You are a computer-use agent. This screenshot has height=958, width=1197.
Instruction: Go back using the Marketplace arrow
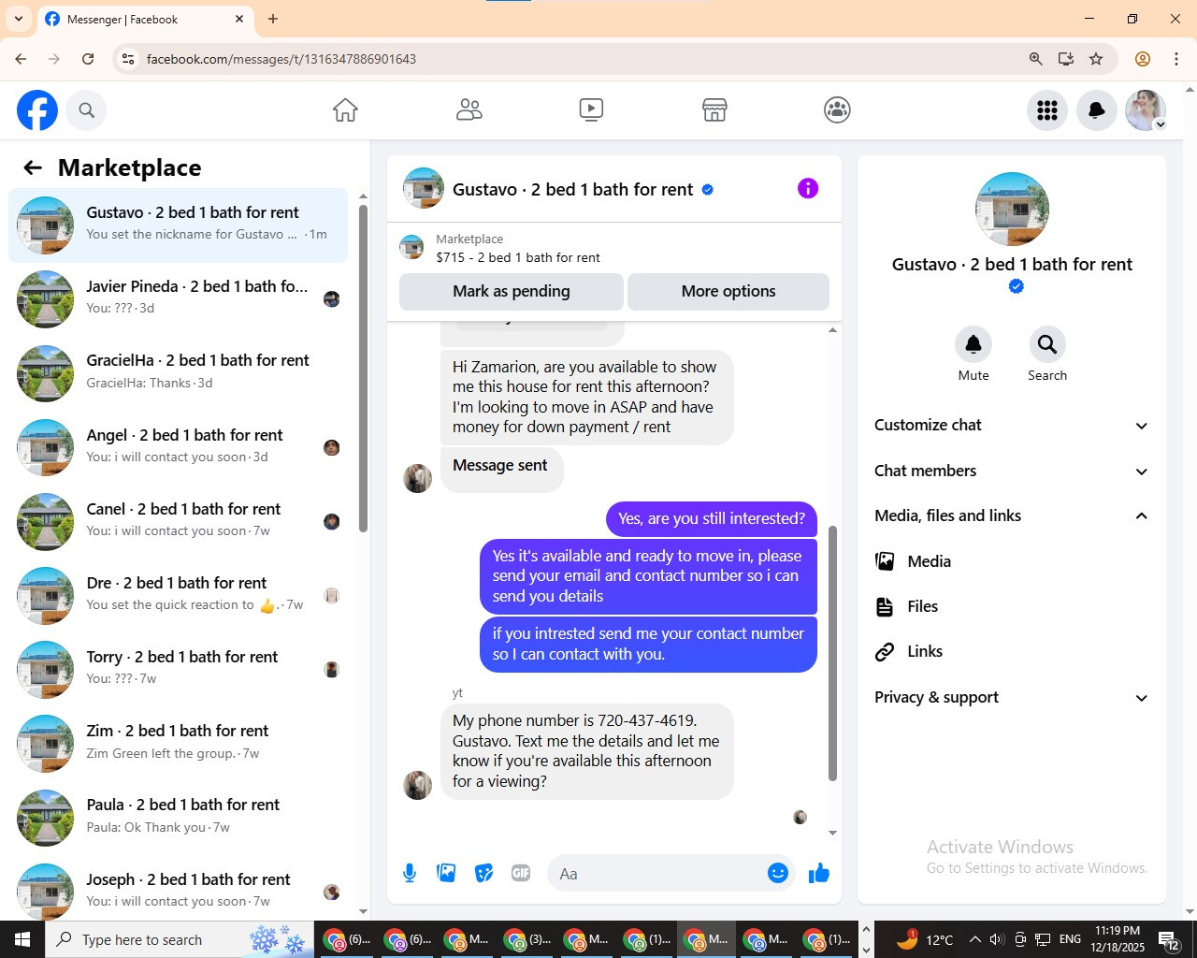[x=33, y=167]
